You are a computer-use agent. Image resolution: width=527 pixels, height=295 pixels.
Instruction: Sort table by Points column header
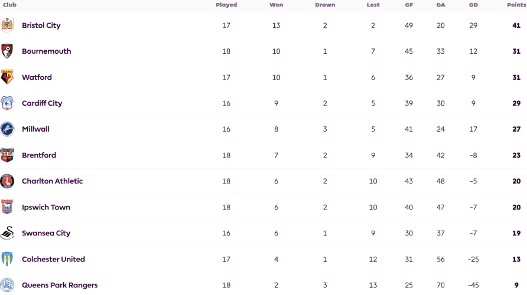coord(516,5)
